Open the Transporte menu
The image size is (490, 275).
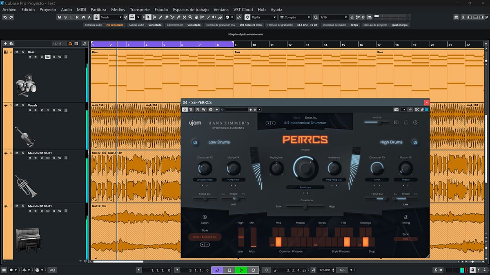click(140, 9)
